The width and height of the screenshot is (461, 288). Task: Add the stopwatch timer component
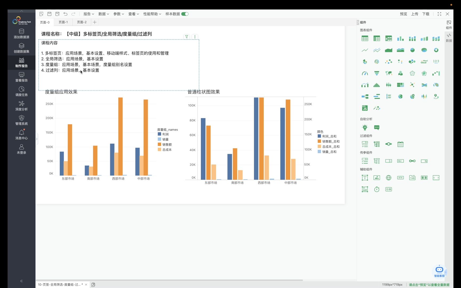[x=377, y=189]
